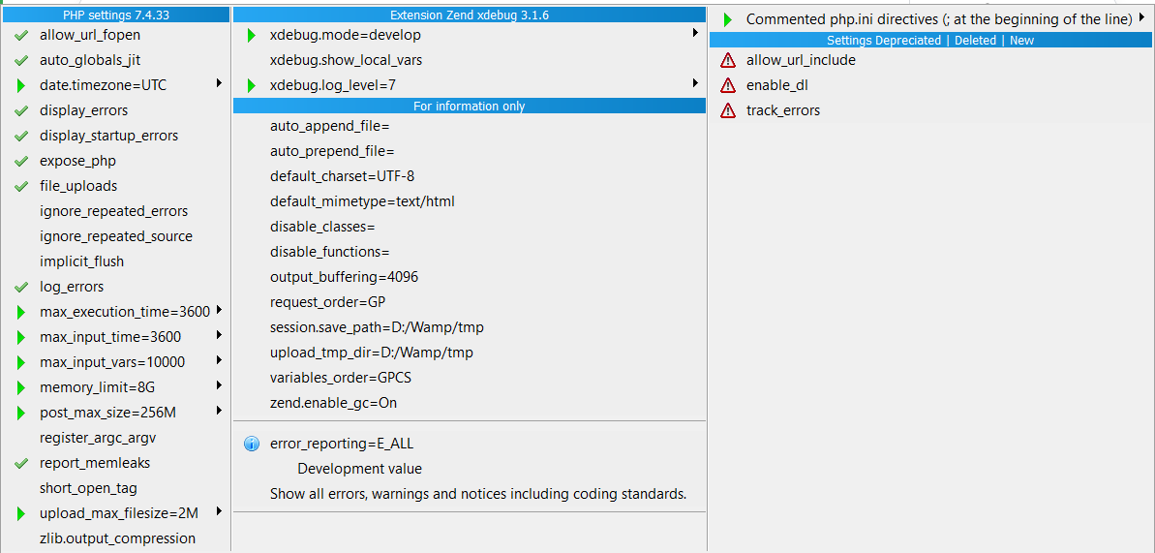Expand the upload_max_filesize=2M submenu arrow
Viewport: 1155px width, 553px height.
(220, 511)
